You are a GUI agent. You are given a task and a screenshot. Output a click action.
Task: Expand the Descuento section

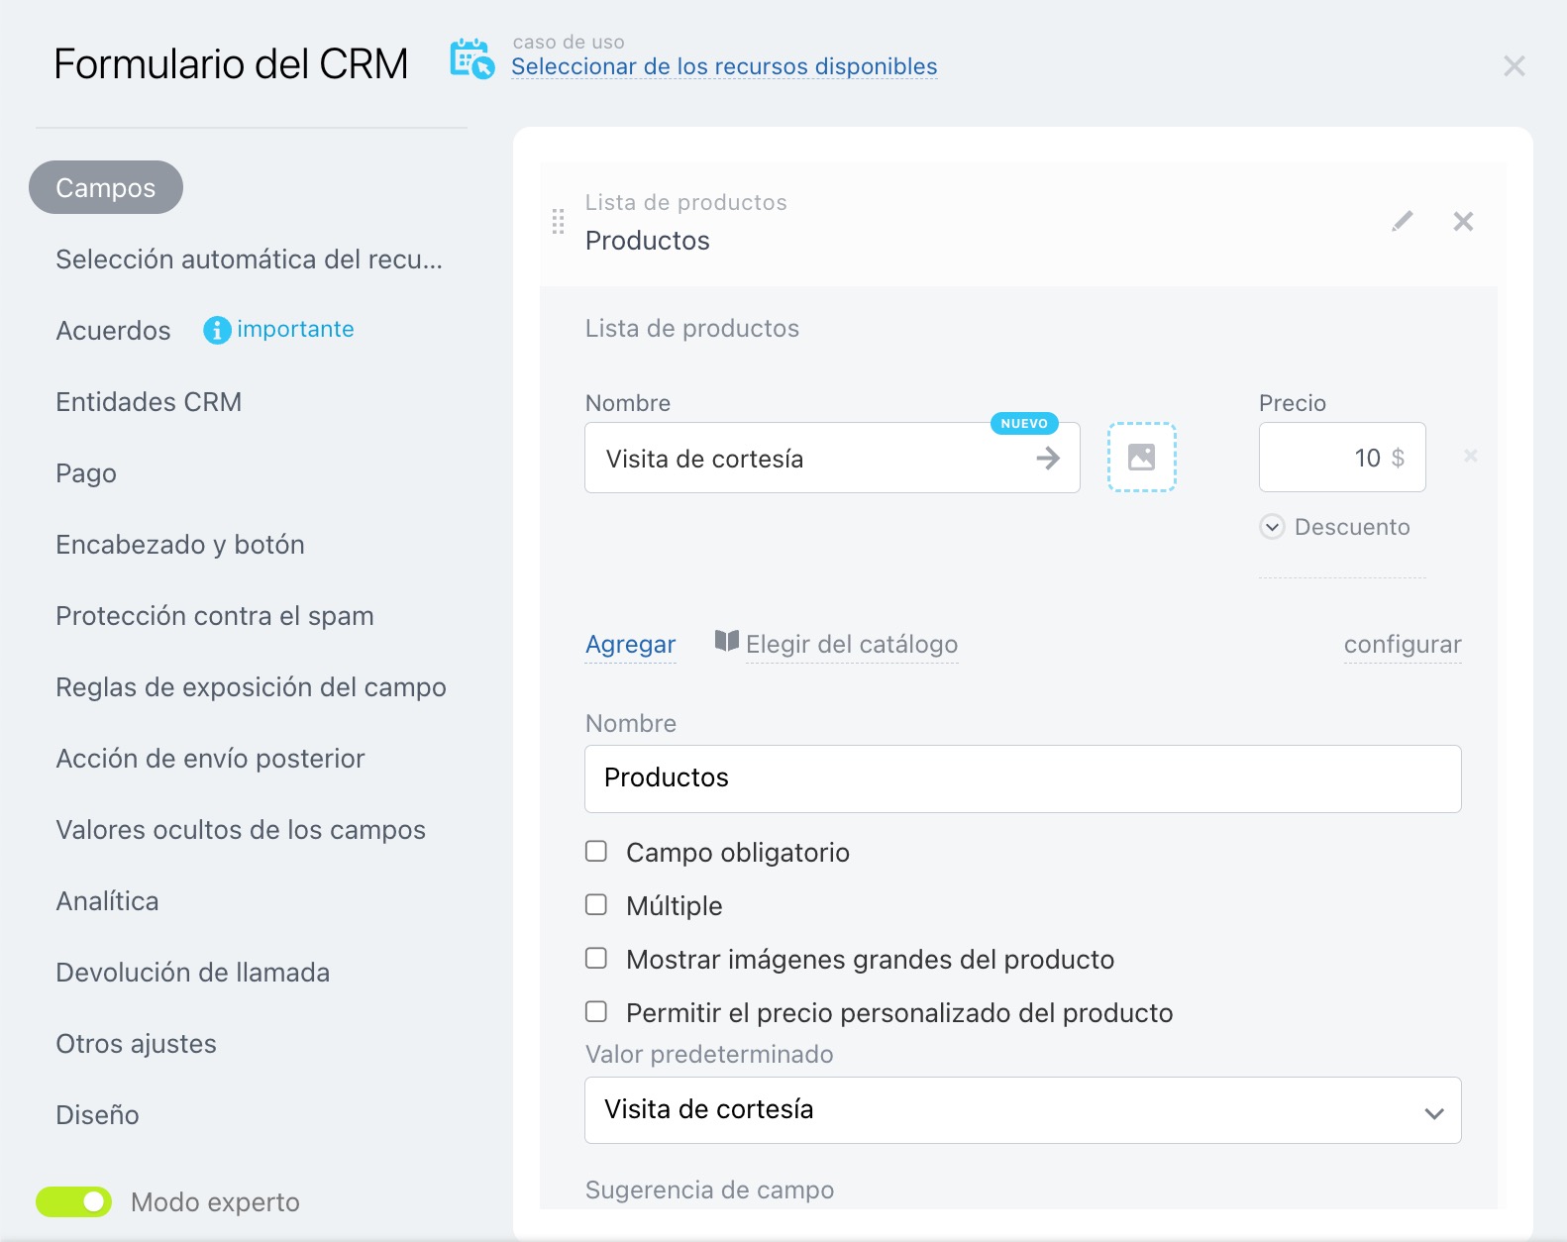[x=1272, y=527]
